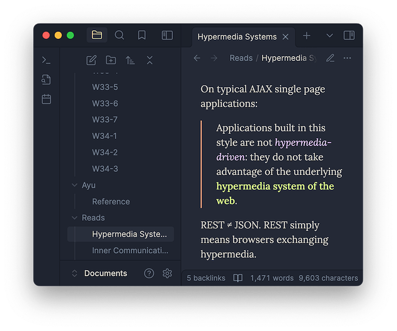Open a new tab with plus button
397x331 pixels.
[306, 36]
